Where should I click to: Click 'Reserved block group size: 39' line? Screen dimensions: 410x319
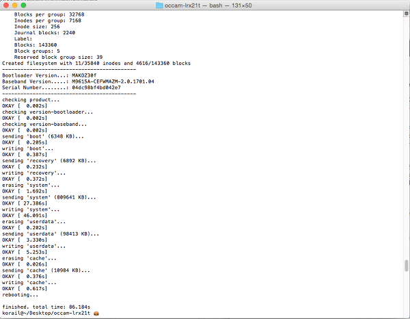[x=58, y=57]
